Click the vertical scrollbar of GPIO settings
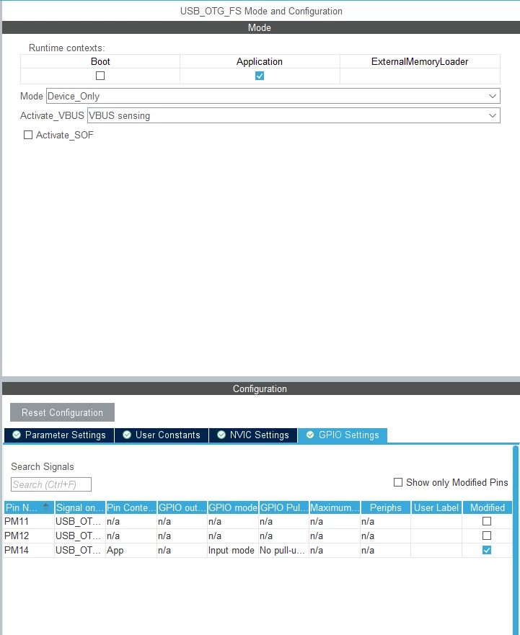 pos(516,540)
